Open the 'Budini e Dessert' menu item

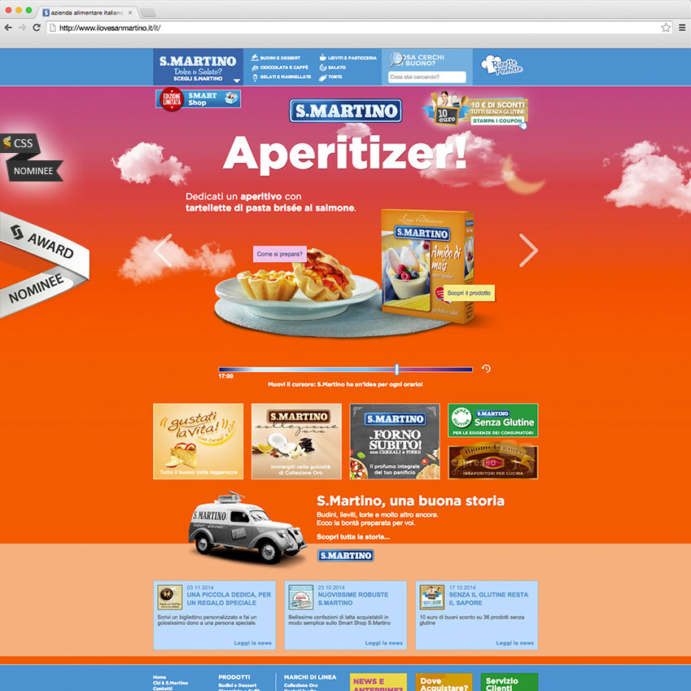click(x=276, y=58)
